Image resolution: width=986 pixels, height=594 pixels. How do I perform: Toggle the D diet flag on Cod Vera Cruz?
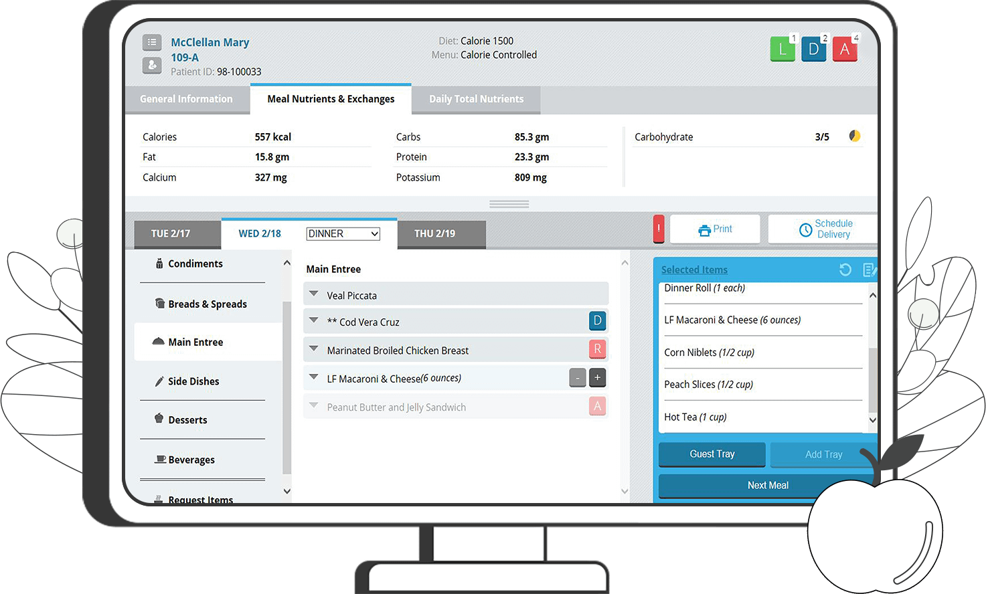[597, 321]
